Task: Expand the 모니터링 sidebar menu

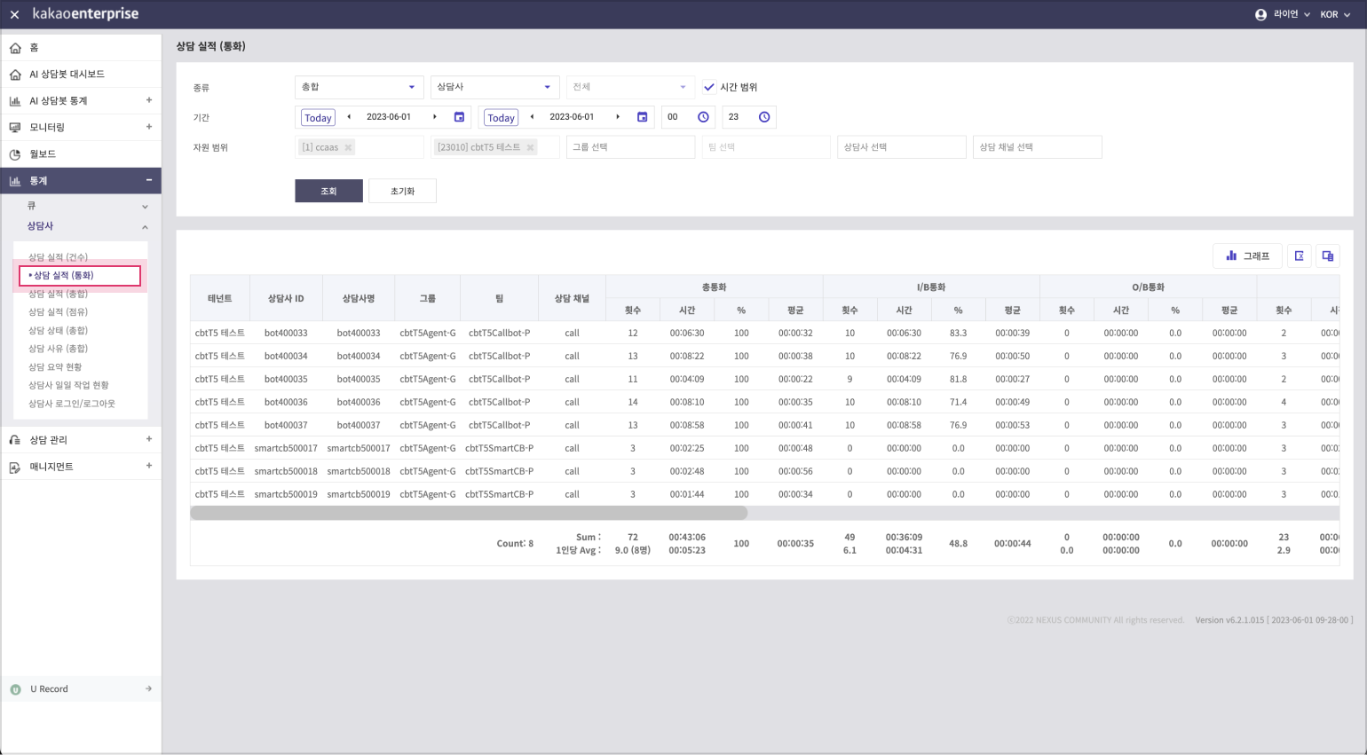Action: tap(148, 127)
